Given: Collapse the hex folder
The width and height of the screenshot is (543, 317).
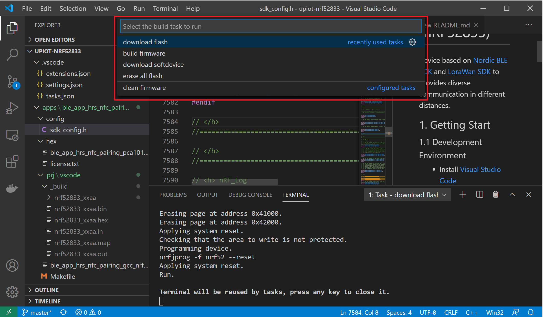Looking at the screenshot, I should [x=51, y=141].
